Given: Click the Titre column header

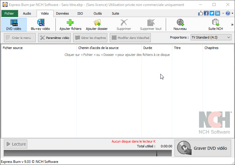Looking at the screenshot, I should tap(188, 48).
